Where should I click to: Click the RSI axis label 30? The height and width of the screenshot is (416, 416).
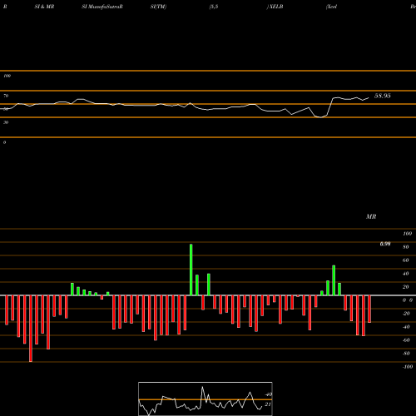coord(6,122)
